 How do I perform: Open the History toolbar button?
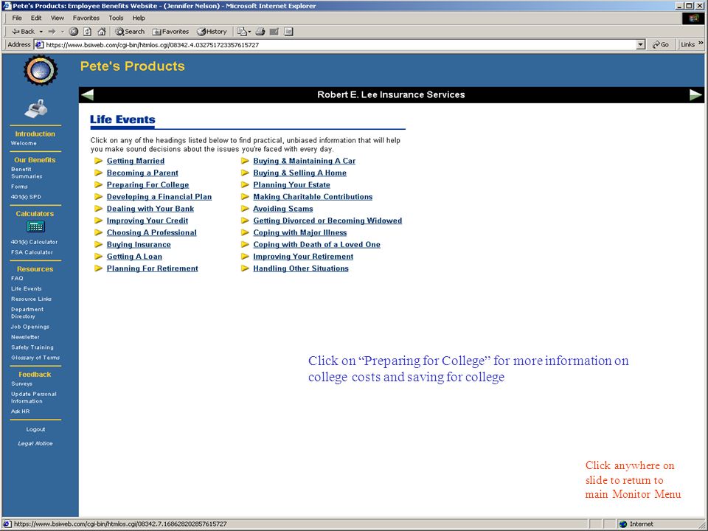[x=212, y=32]
